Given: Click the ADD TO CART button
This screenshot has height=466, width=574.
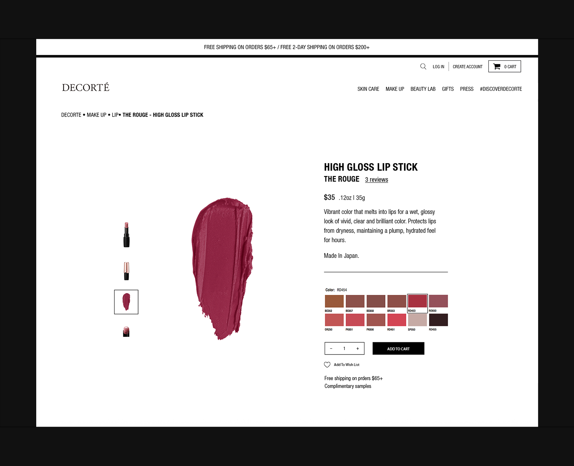Looking at the screenshot, I should click(398, 348).
